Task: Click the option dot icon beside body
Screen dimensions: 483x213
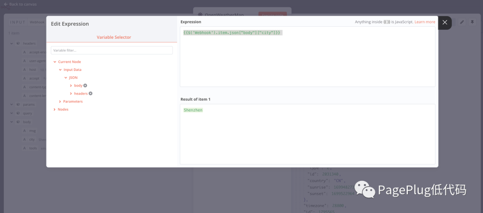Action: pyautogui.click(x=85, y=86)
